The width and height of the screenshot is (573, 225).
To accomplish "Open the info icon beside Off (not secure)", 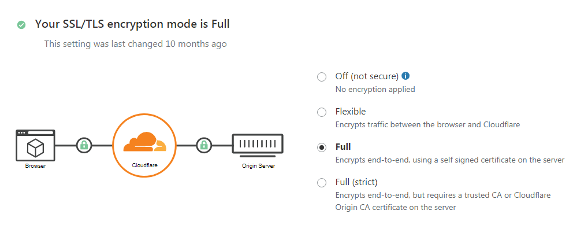I will [405, 76].
